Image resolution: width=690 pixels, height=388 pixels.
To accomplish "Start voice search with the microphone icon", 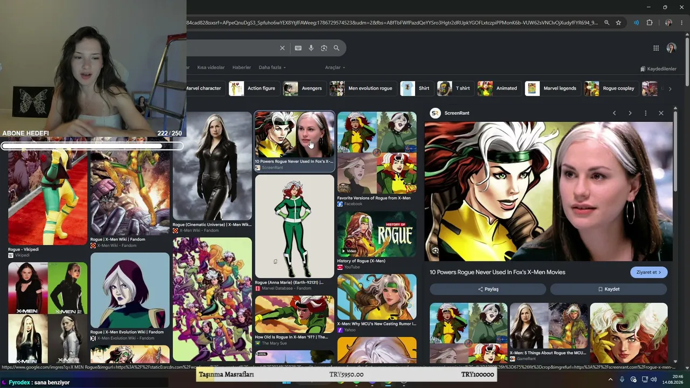I will (311, 48).
